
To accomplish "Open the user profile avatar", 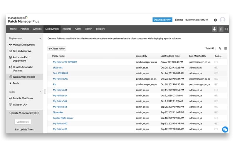I will (222, 20).
